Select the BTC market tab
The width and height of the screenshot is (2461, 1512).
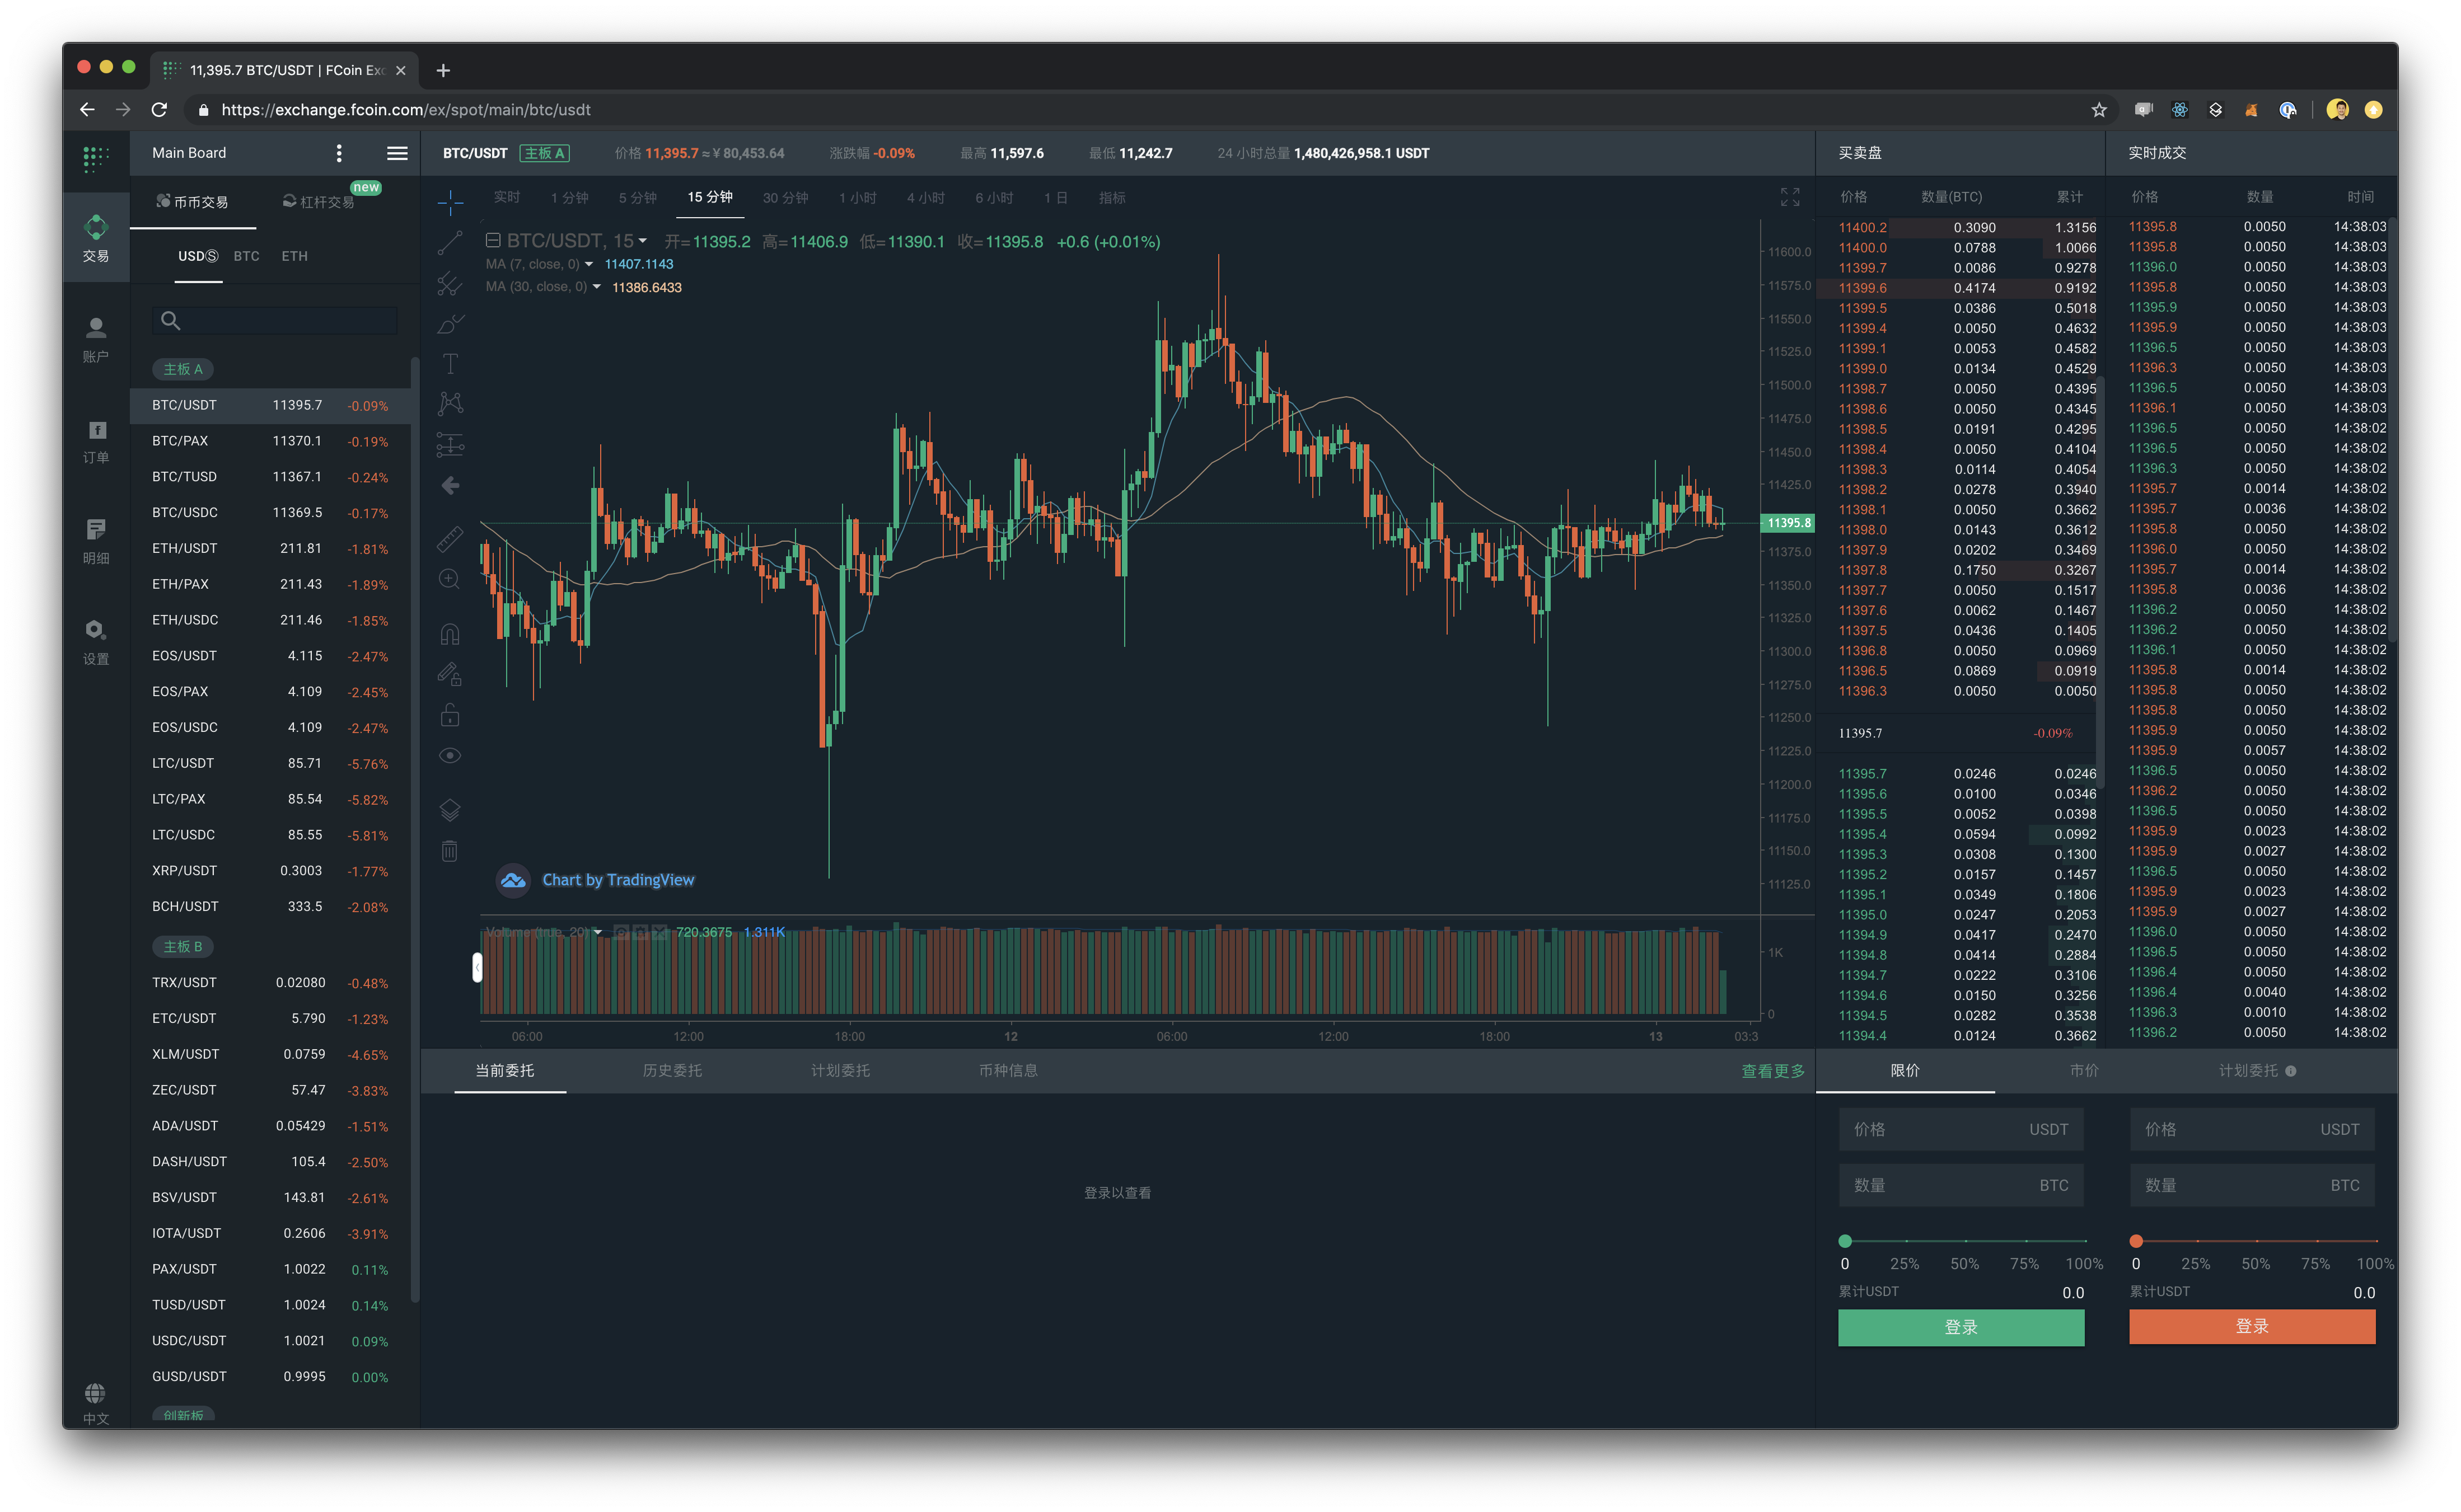(x=246, y=256)
